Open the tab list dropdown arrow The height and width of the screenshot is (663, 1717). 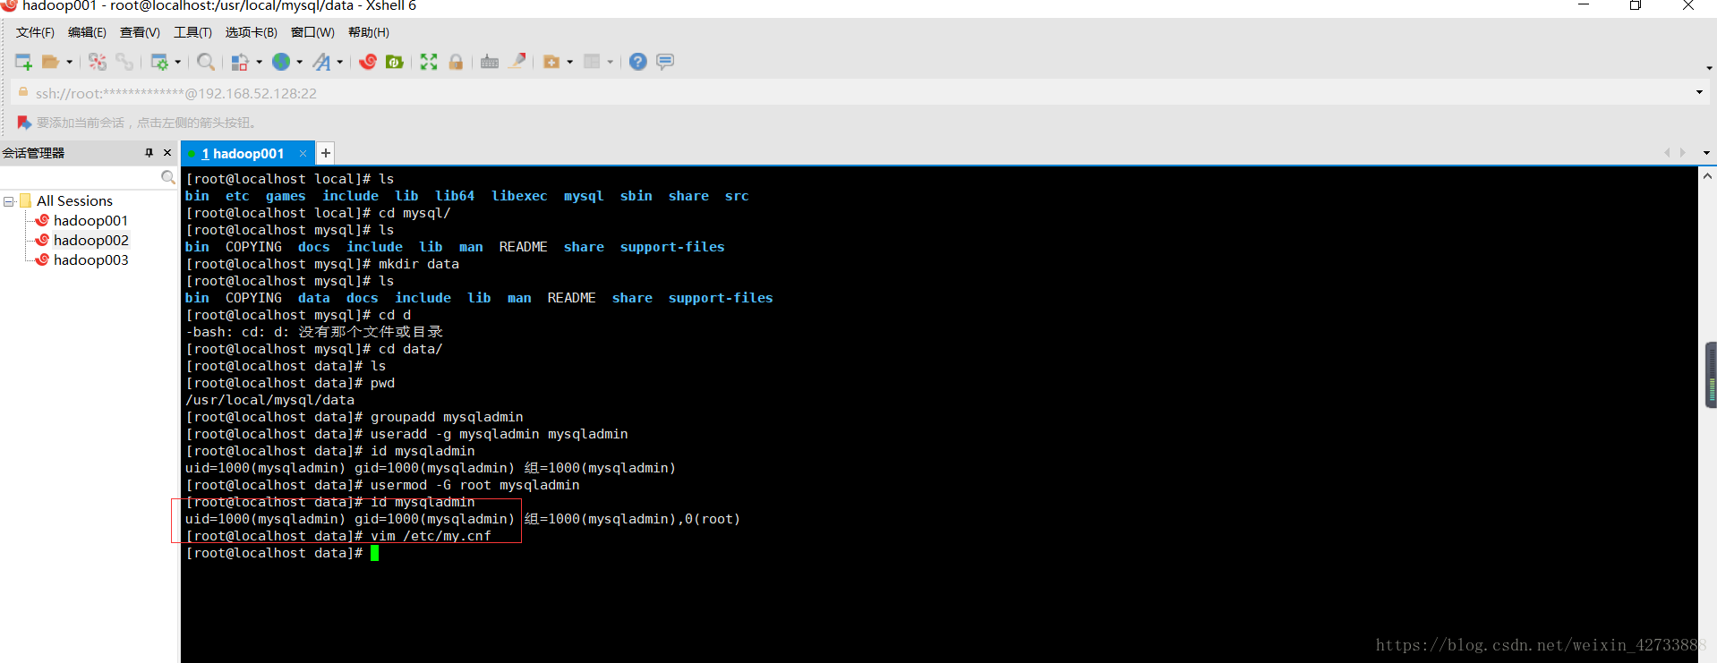(x=1706, y=153)
